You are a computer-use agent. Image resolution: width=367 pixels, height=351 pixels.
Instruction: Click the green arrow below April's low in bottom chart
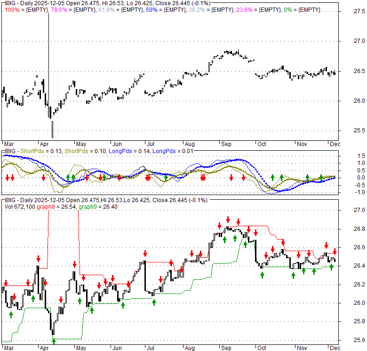pos(54,340)
